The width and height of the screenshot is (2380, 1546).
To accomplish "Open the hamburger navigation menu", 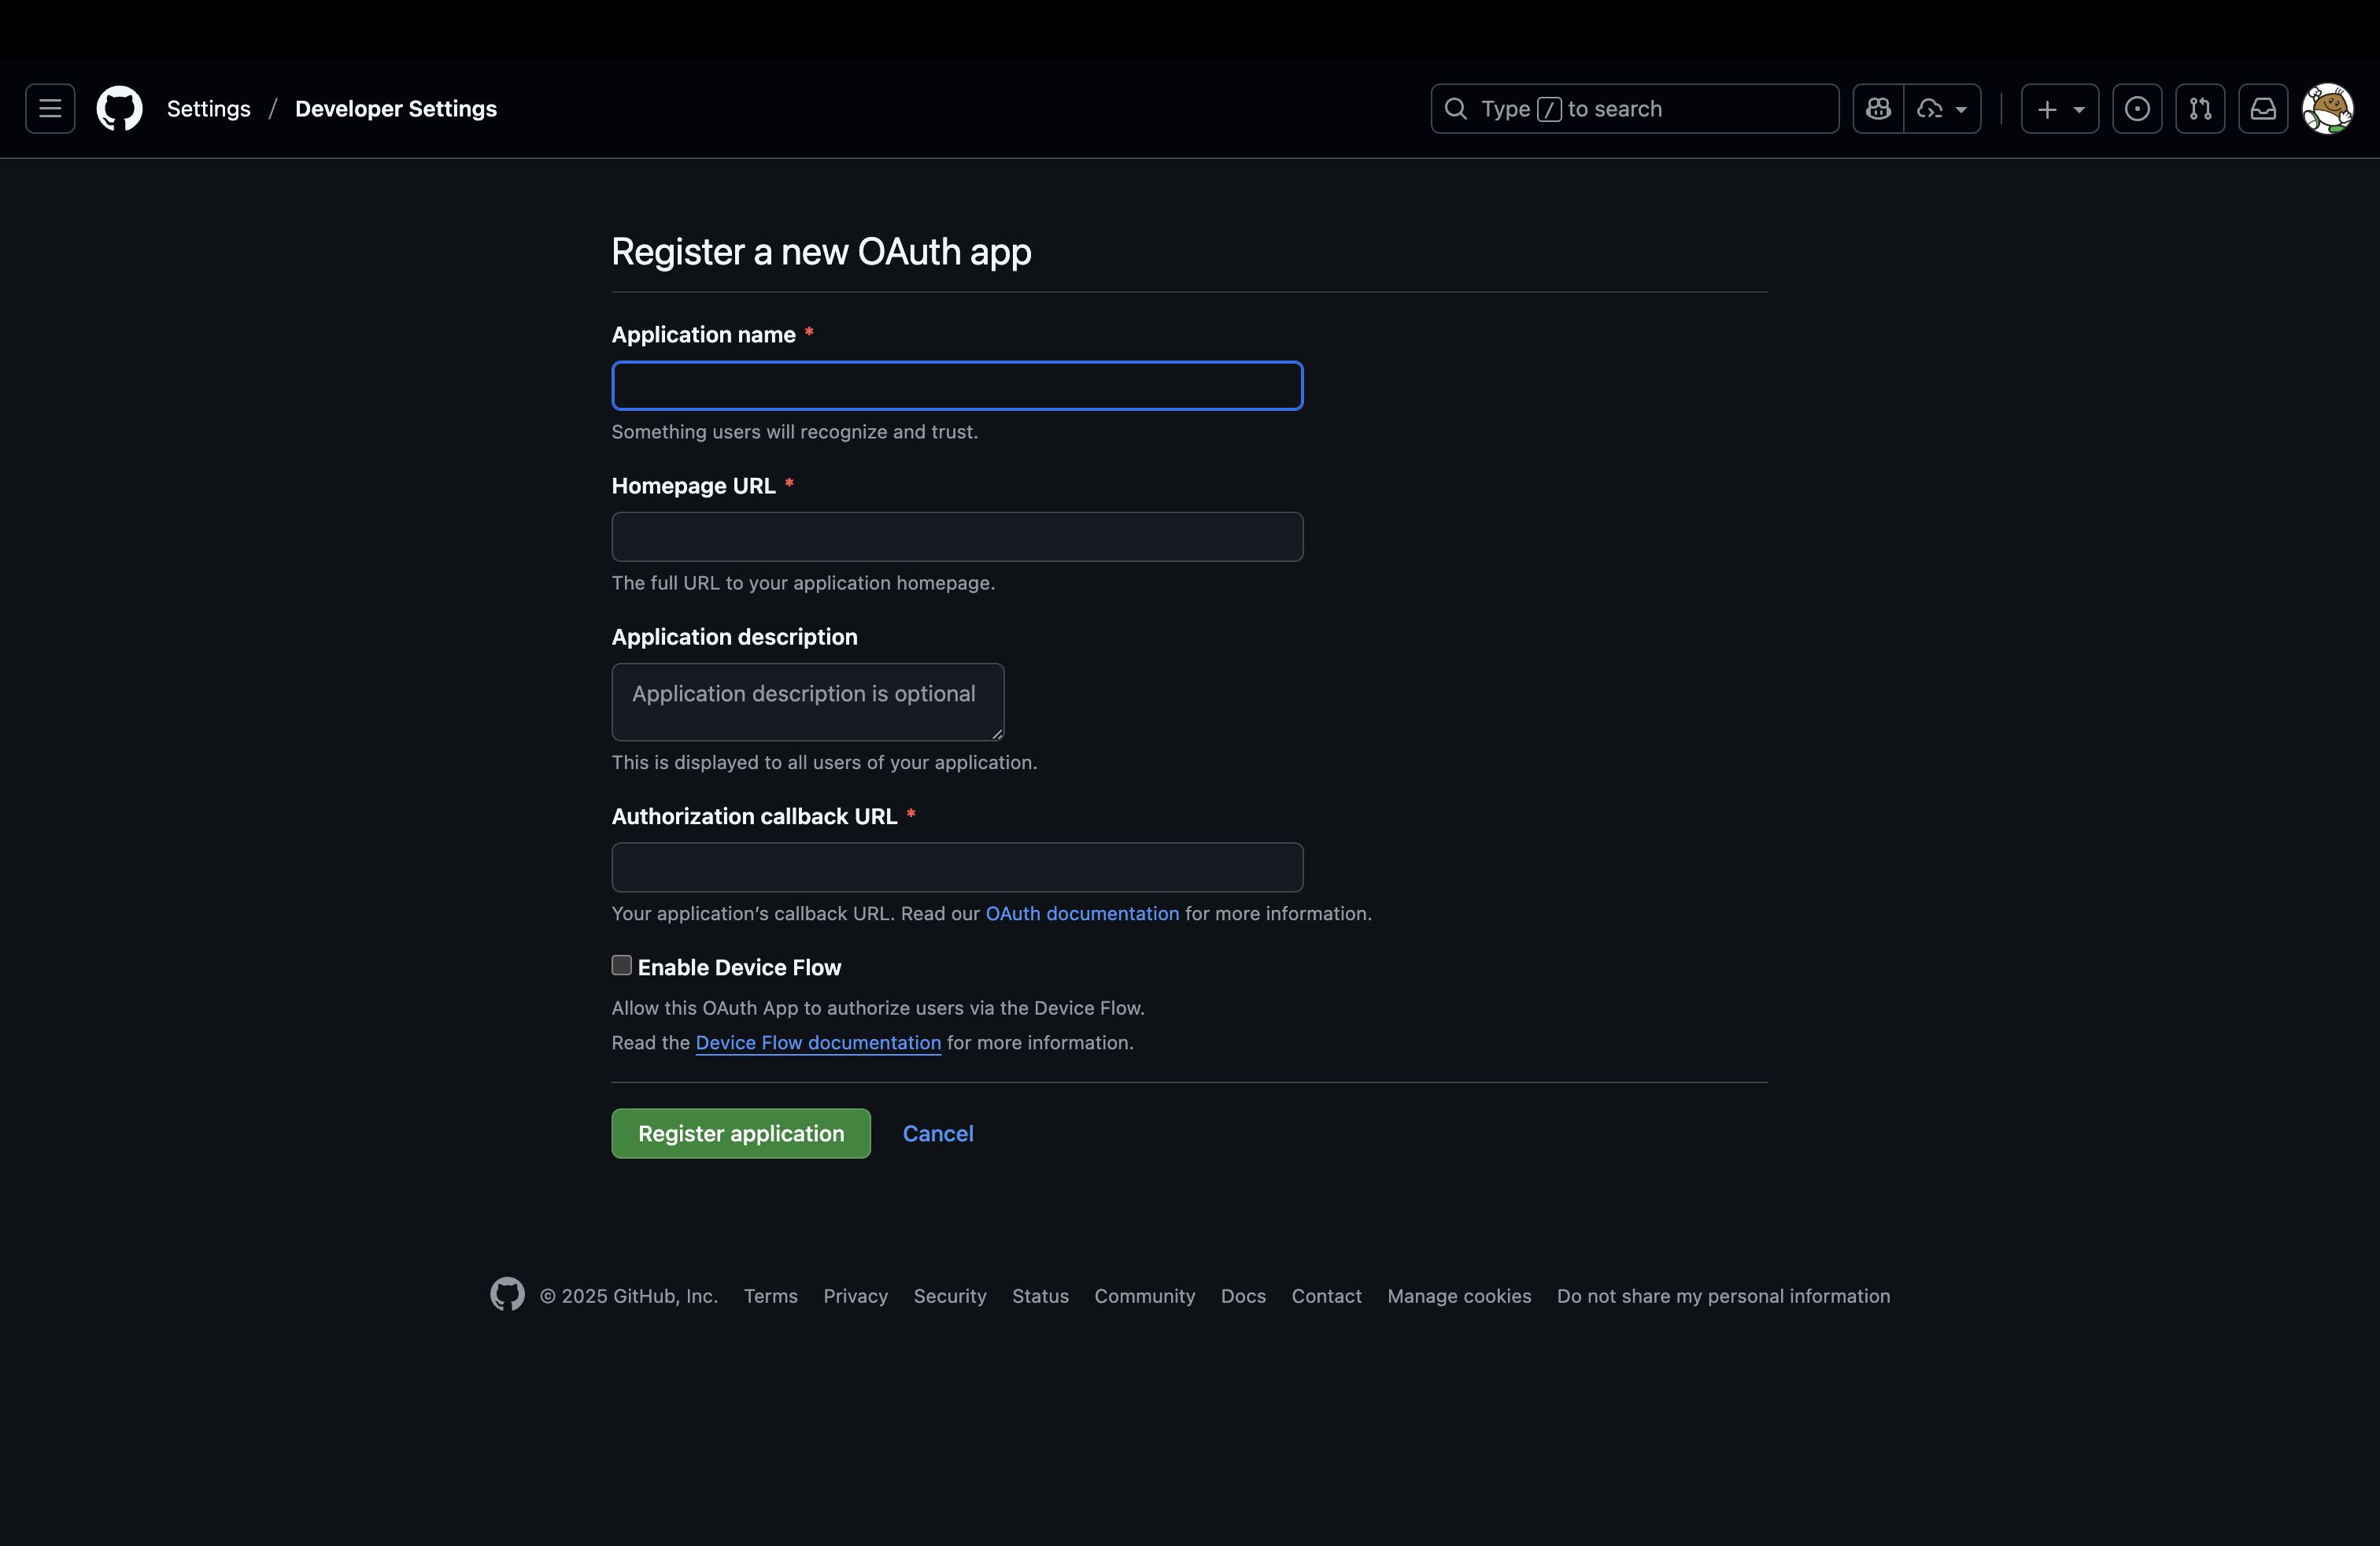I will point(50,108).
